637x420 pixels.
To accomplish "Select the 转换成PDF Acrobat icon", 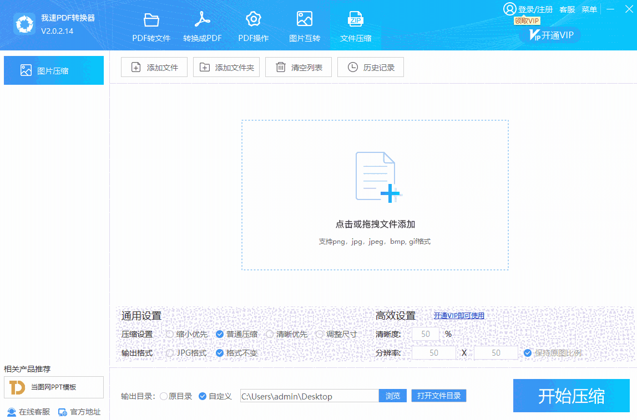I will click(x=202, y=20).
